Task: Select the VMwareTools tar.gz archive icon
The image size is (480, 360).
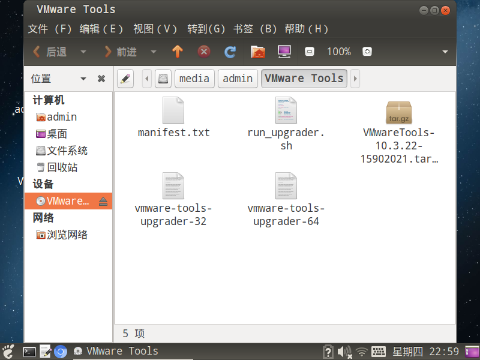Action: (399, 112)
